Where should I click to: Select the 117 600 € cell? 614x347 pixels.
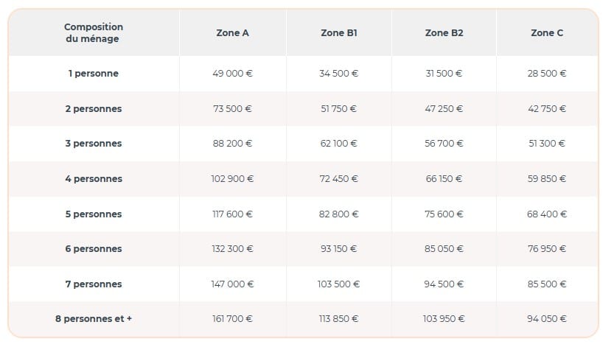(x=233, y=214)
